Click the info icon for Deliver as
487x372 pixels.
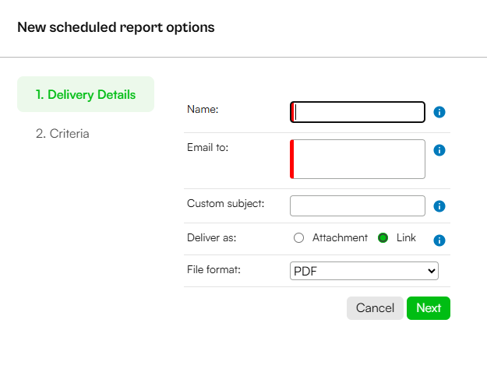click(439, 240)
